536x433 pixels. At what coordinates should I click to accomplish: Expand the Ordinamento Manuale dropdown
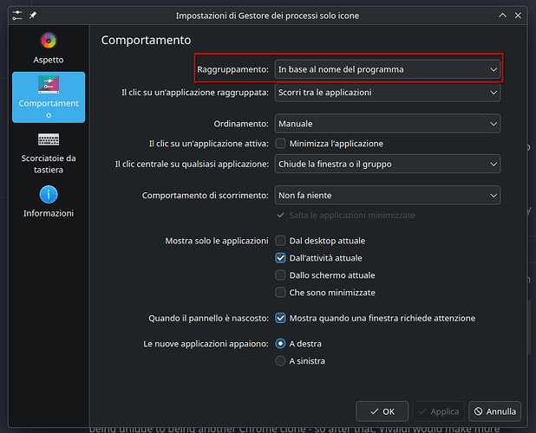[x=387, y=124]
